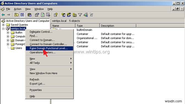Viewport: 185px width, 104px height.
Task: Click the Organizational ... type cell
Action: [x=87, y=38]
